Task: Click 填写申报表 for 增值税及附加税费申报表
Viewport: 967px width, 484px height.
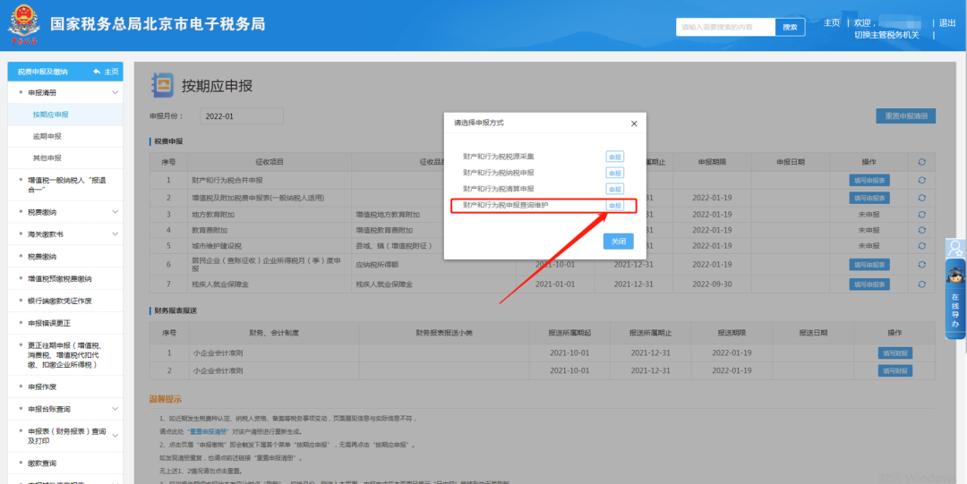Action: click(869, 198)
